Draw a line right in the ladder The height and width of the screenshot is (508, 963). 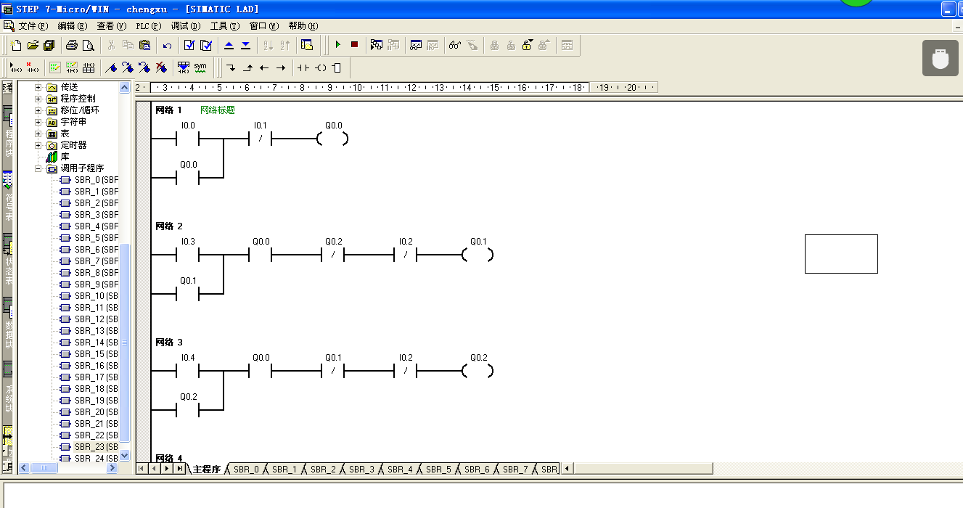(x=281, y=67)
